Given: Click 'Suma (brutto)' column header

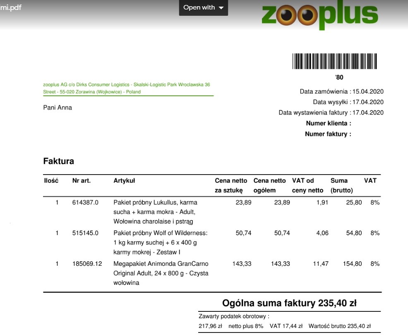Looking at the screenshot, I should [342, 185].
